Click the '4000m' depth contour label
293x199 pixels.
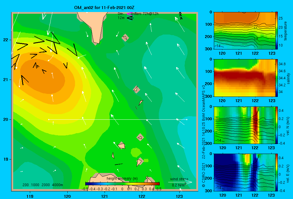57,185
